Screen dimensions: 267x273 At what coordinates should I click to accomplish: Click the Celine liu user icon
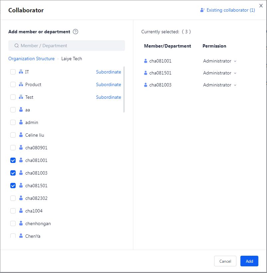click(21, 135)
